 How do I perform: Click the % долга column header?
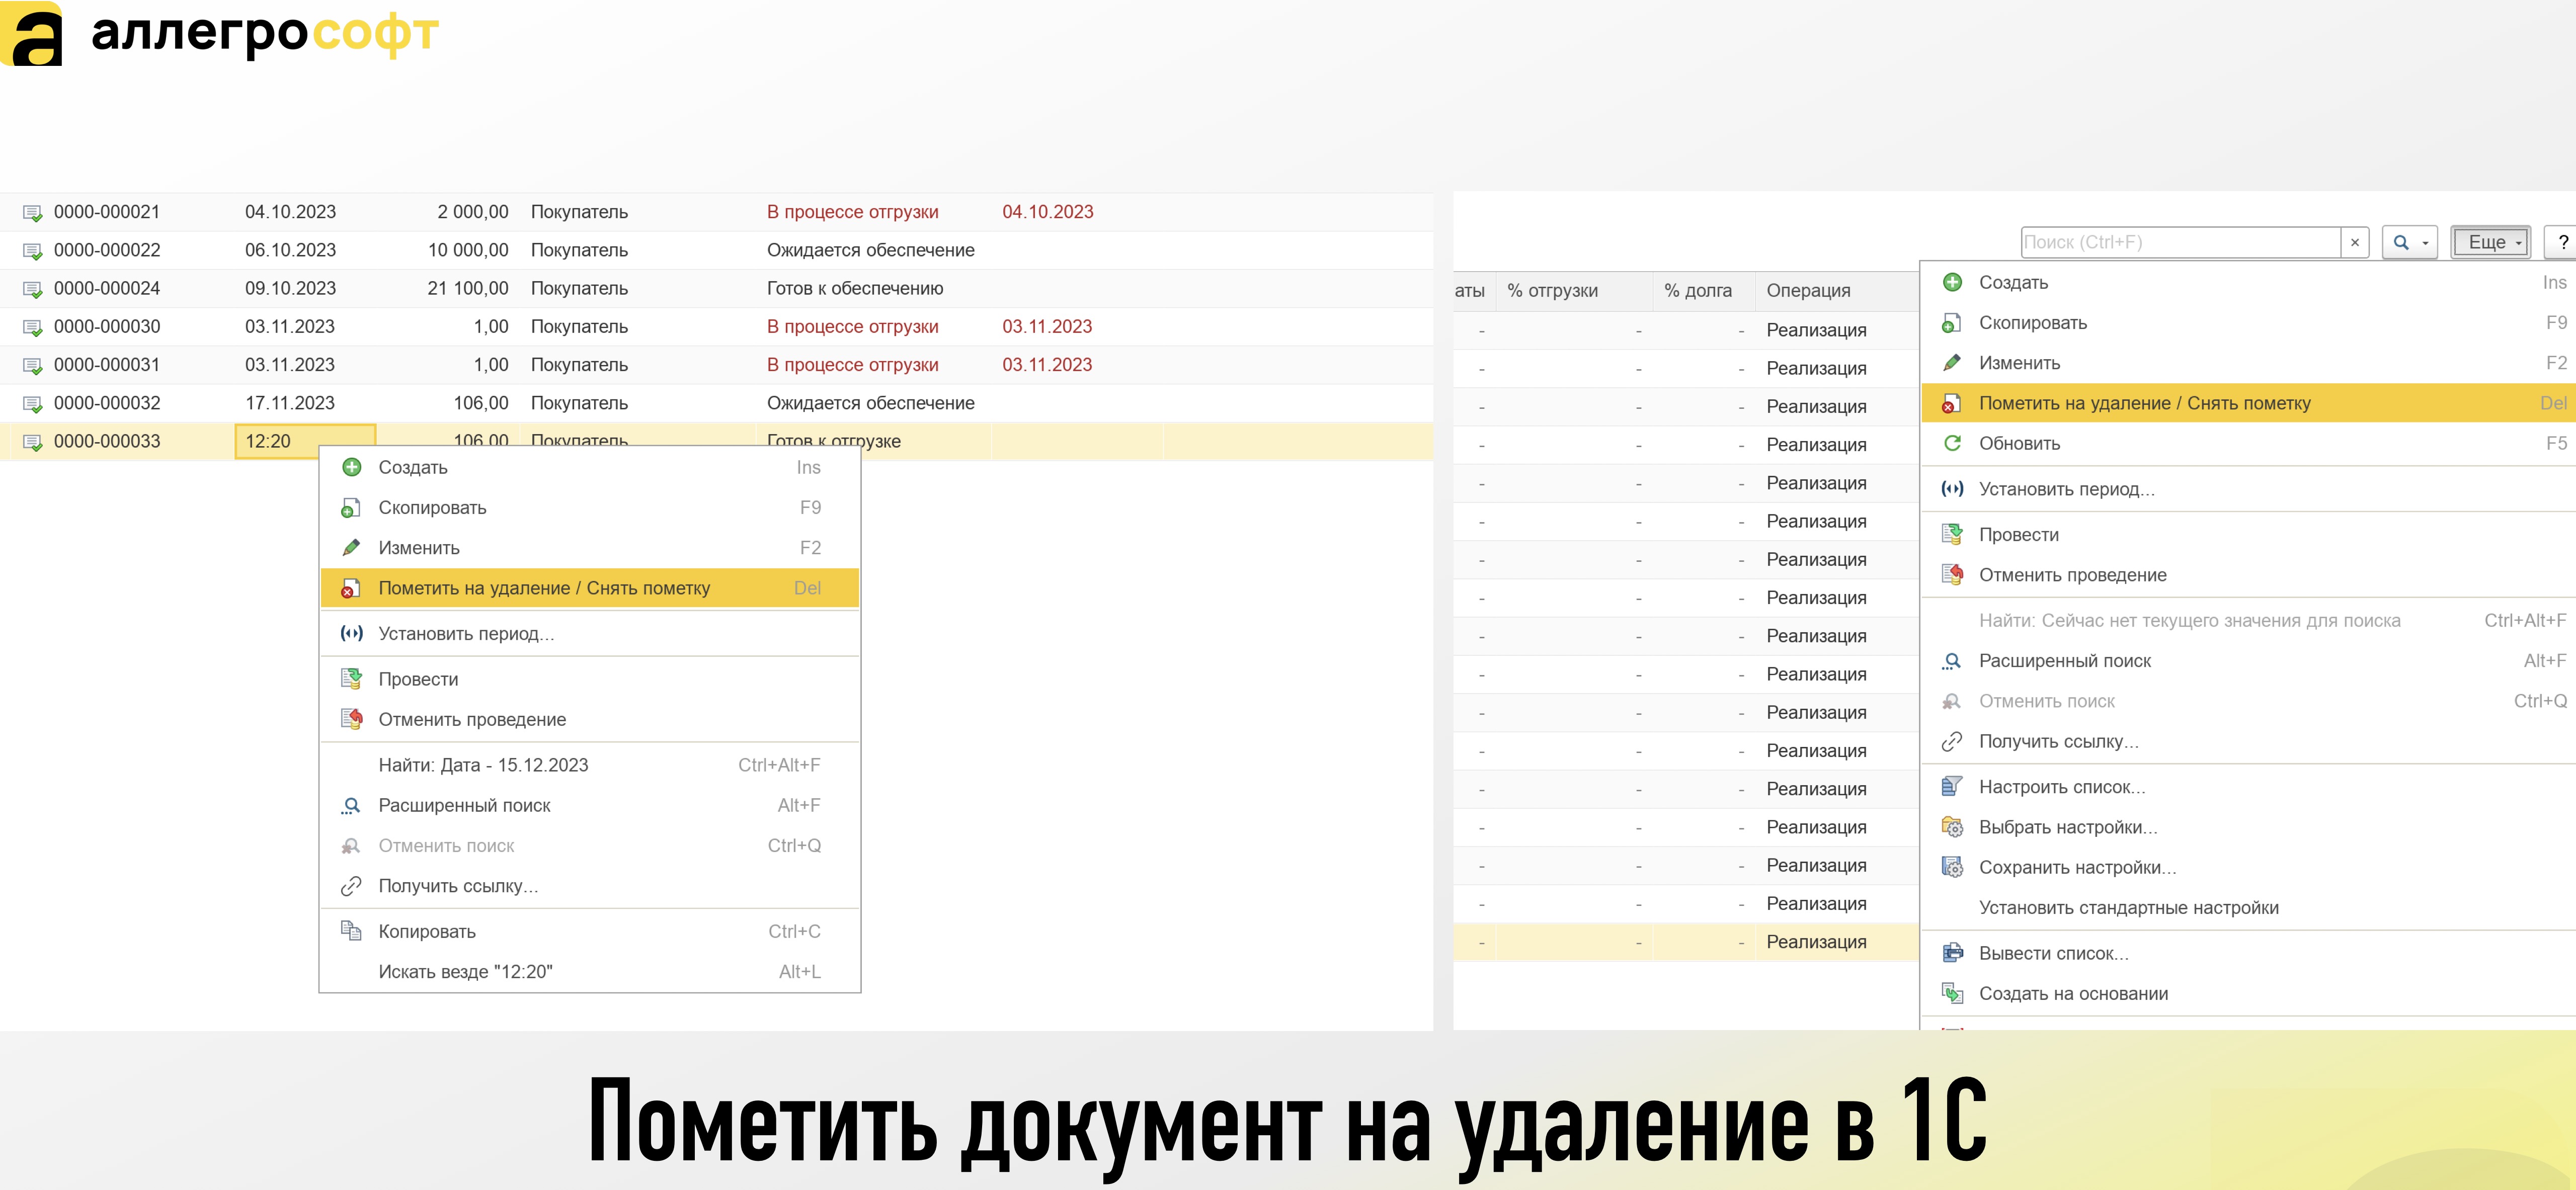point(1704,290)
